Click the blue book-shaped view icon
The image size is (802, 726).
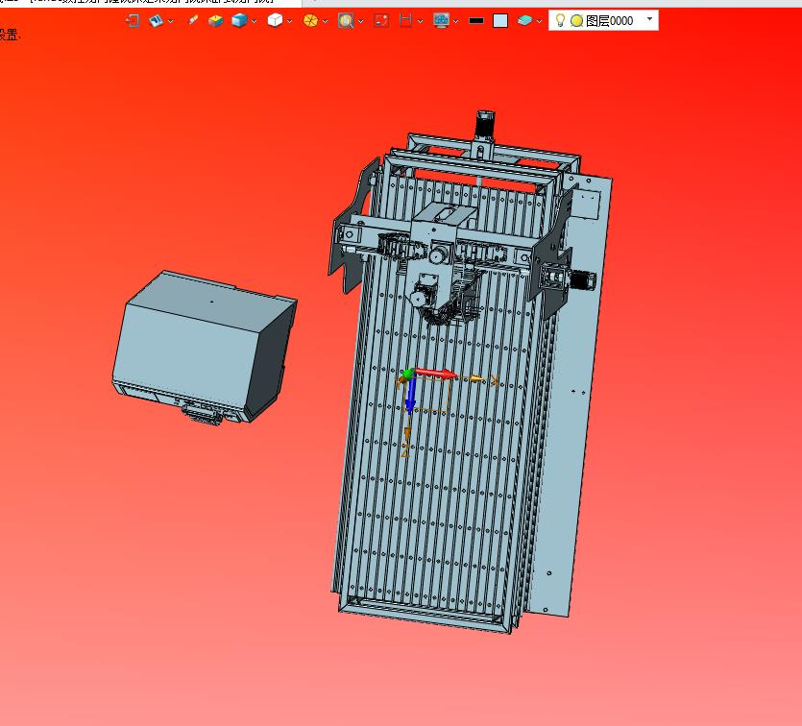click(156, 20)
